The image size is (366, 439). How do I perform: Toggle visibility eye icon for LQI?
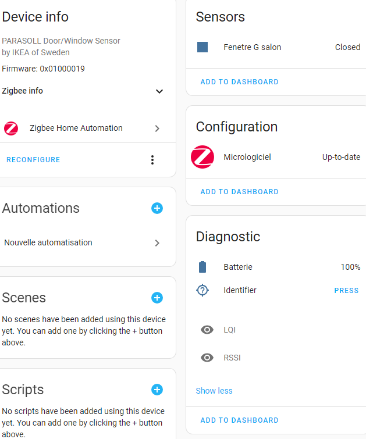[x=207, y=330]
